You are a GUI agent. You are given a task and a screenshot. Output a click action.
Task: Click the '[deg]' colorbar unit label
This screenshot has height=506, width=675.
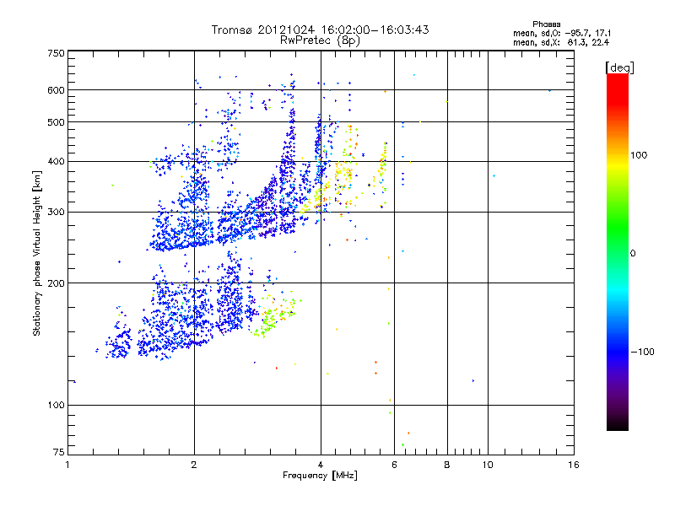(619, 67)
